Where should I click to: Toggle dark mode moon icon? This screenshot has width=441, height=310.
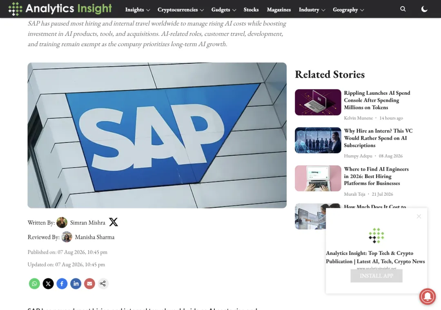point(424,9)
